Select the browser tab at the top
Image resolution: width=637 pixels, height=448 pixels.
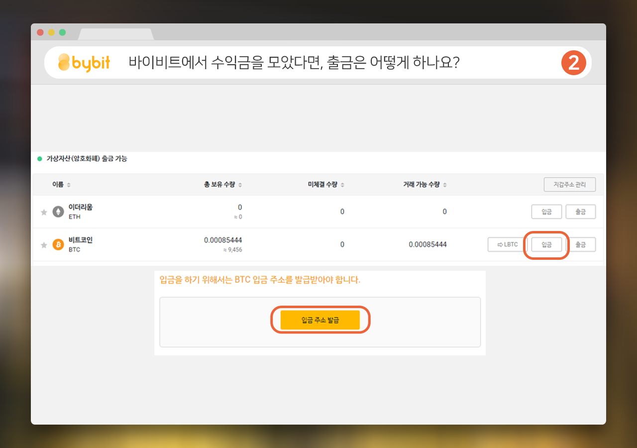pyautogui.click(x=116, y=34)
